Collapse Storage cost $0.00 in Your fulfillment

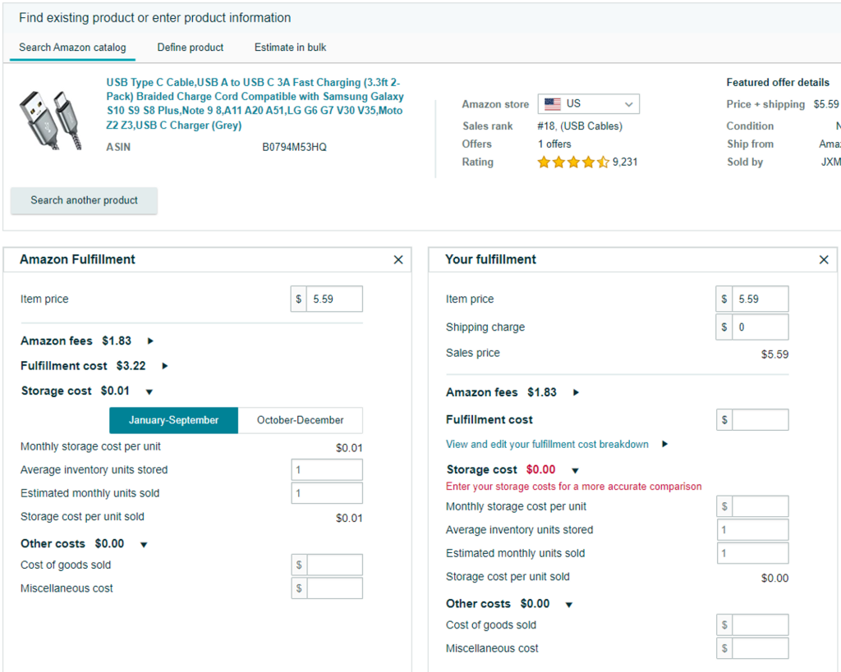point(575,470)
